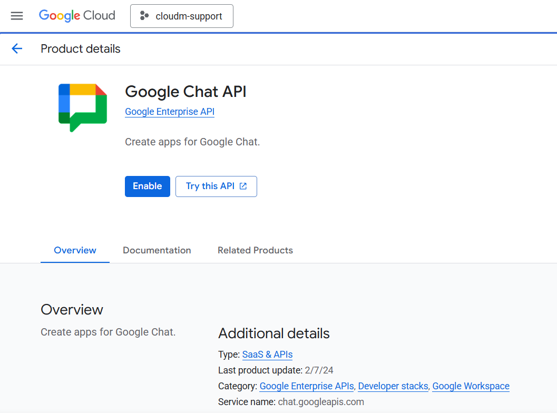
Task: Click the Overview section heading
Action: pos(72,310)
